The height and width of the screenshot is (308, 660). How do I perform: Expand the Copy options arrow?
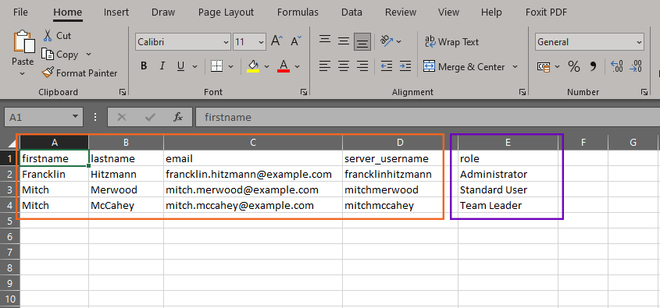88,55
